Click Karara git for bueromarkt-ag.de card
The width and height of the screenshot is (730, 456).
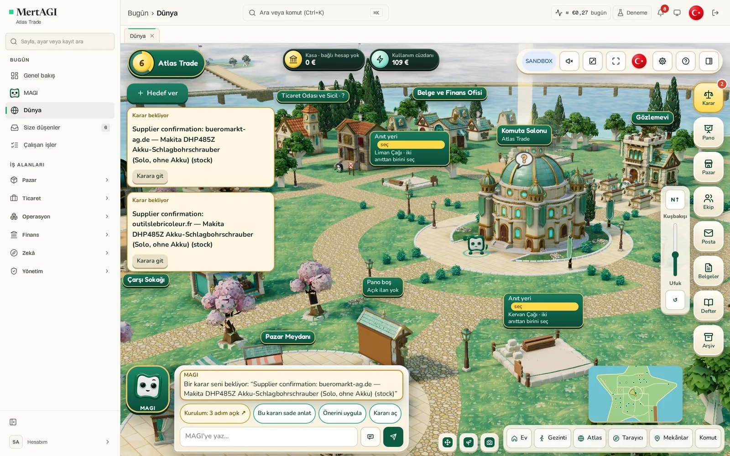[x=150, y=176]
